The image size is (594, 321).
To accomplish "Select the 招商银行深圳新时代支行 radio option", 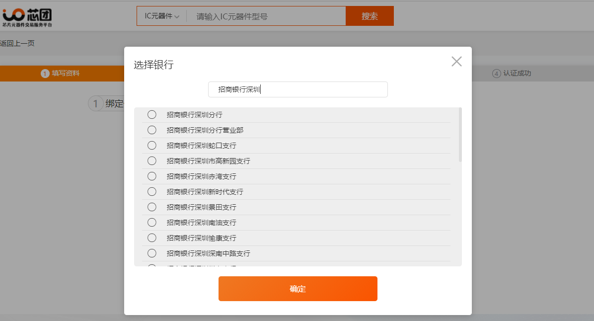I will click(x=152, y=192).
